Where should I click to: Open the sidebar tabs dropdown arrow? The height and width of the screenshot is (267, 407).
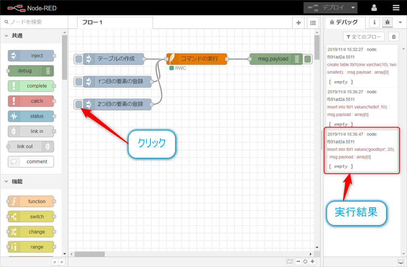[x=400, y=23]
